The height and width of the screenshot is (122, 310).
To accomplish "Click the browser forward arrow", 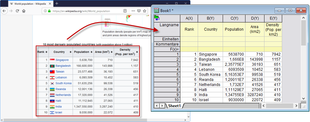I will (x=11, y=11).
